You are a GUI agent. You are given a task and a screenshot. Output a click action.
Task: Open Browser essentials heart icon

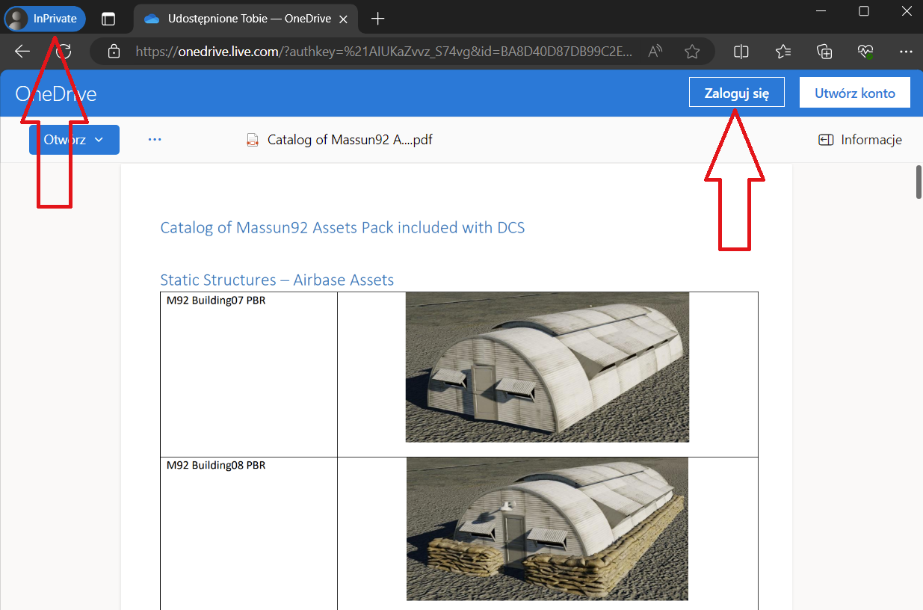pyautogui.click(x=865, y=51)
